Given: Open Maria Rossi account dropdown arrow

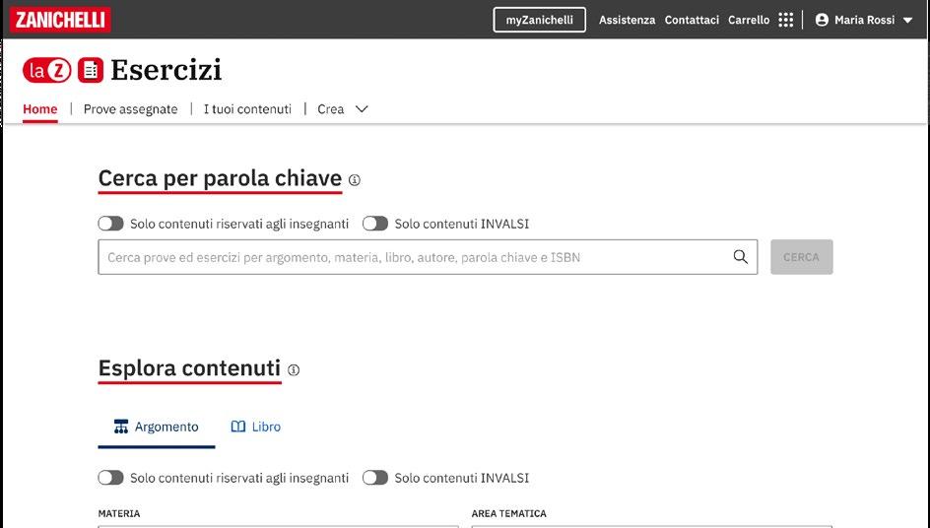Looking at the screenshot, I should [x=907, y=20].
